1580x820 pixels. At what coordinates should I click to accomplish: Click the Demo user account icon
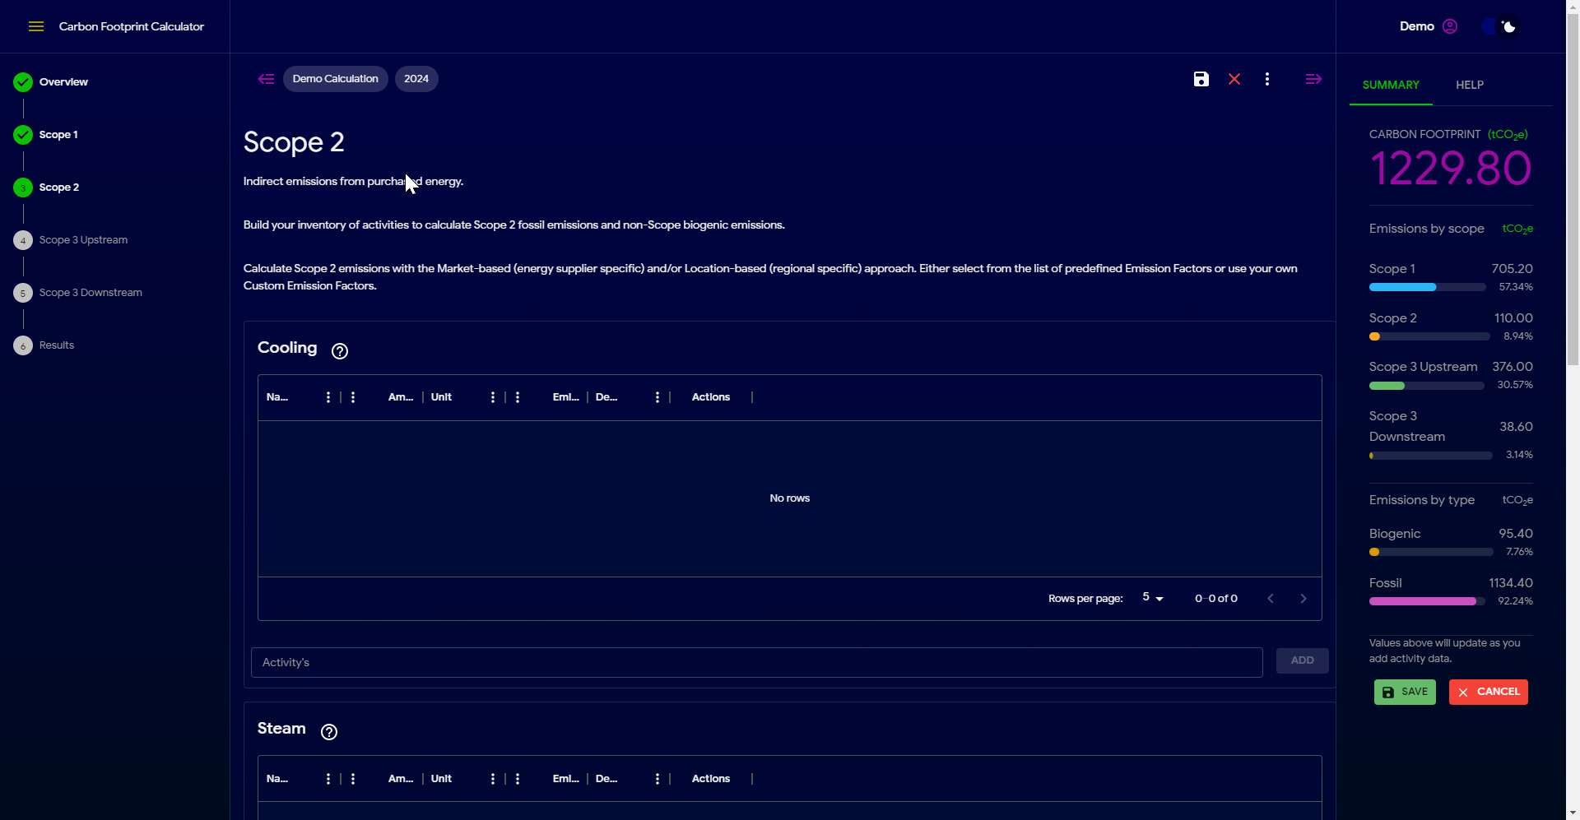[1450, 26]
